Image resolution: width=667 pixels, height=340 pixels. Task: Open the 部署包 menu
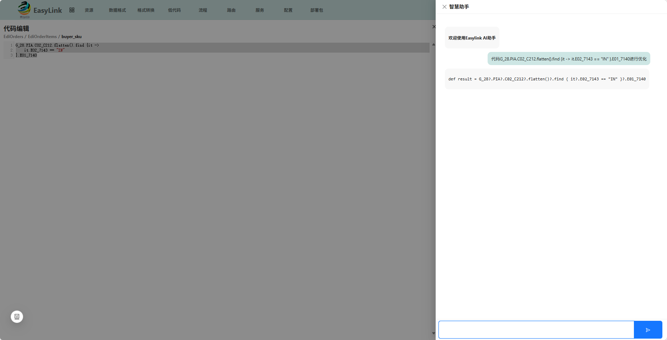tap(317, 10)
